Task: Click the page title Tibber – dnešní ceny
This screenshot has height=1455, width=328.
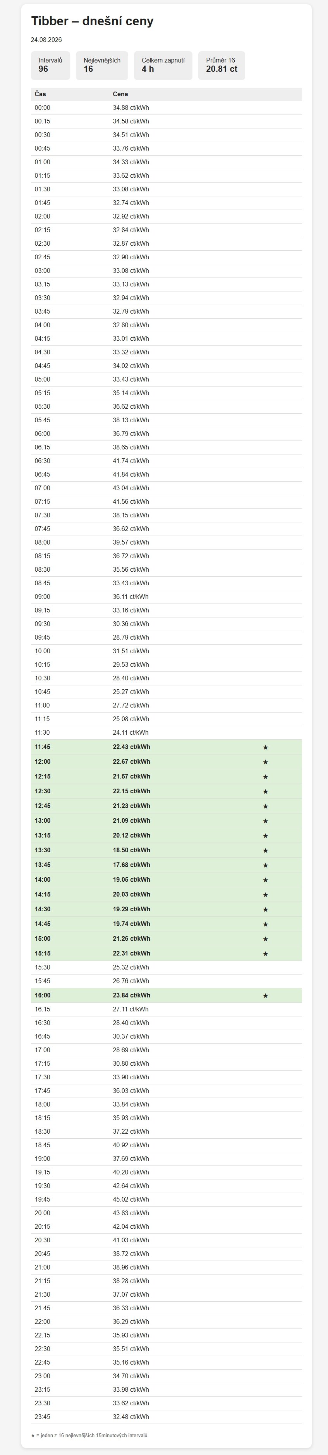Action: 93,21
